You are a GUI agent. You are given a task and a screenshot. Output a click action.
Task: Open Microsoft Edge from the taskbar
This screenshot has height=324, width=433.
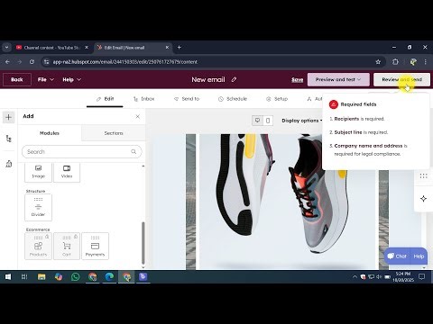(109, 277)
